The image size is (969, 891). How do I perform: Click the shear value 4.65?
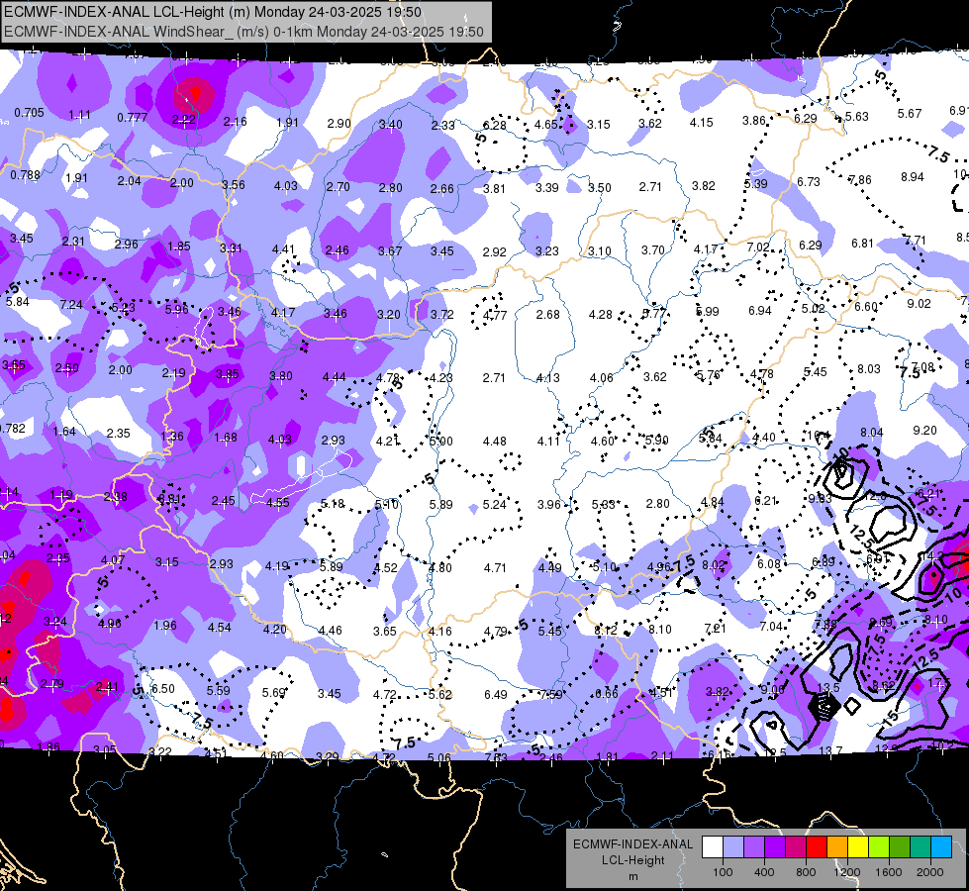(546, 125)
